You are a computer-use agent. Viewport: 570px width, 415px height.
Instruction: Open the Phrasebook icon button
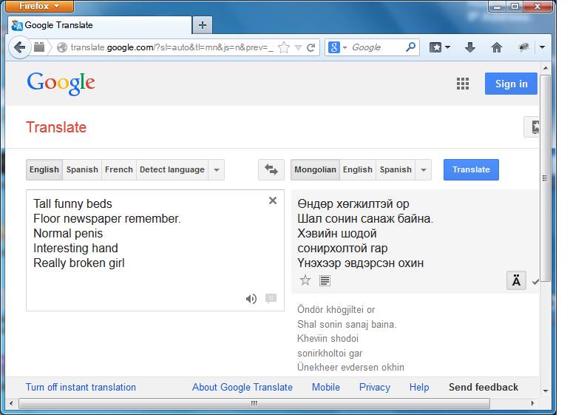532,127
